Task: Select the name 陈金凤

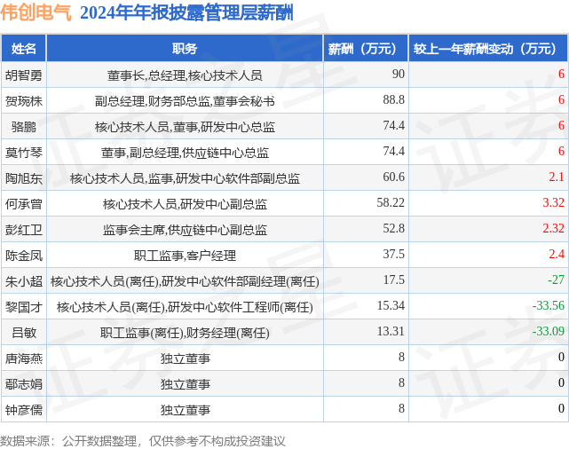Action: (24, 256)
